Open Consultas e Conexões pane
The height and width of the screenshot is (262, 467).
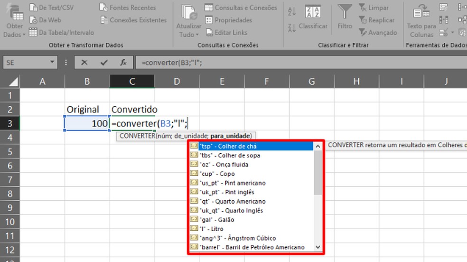point(241,8)
